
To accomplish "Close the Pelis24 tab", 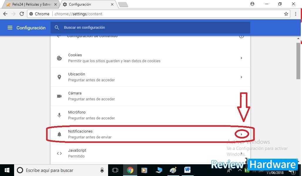I will coord(56,4).
